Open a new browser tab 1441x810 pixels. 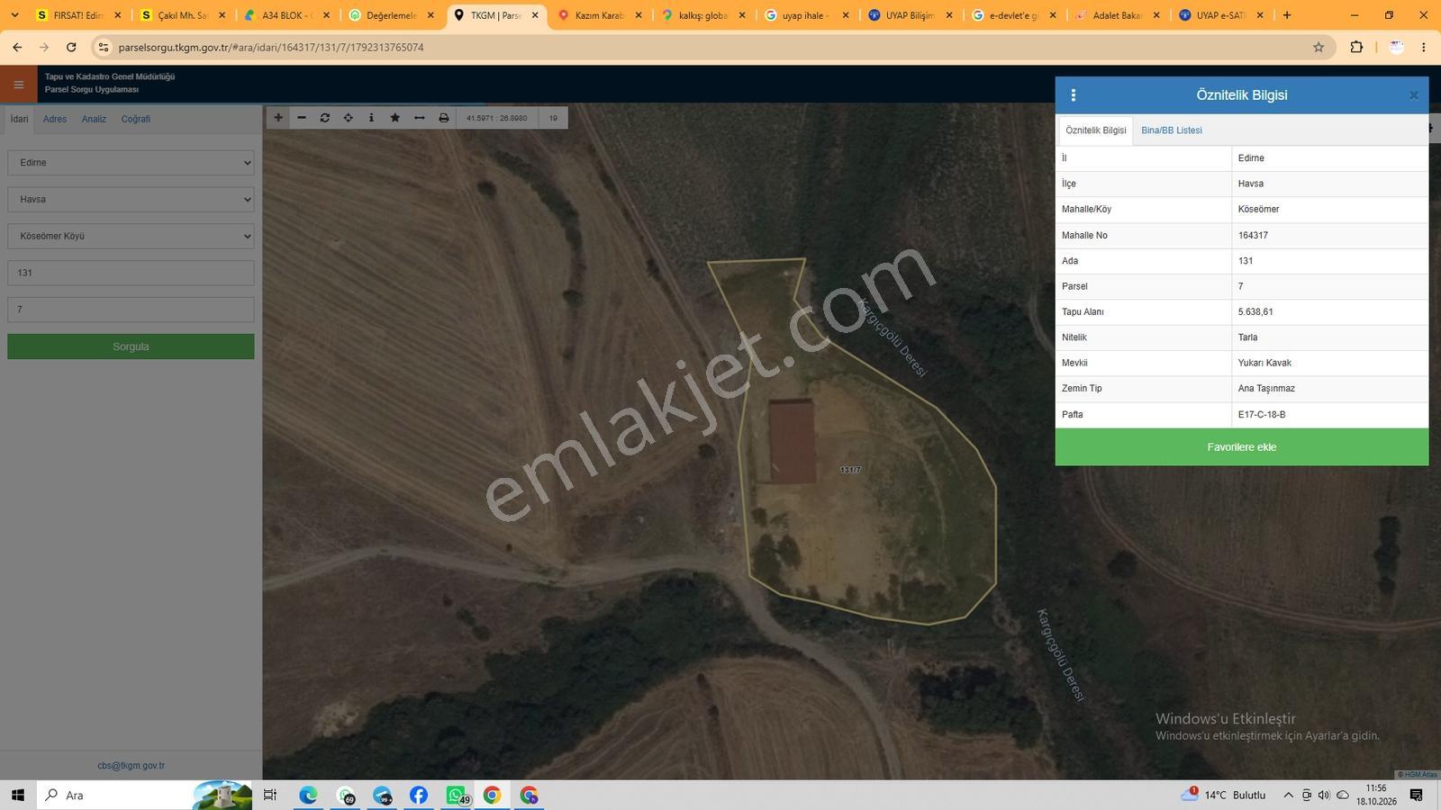click(1287, 15)
